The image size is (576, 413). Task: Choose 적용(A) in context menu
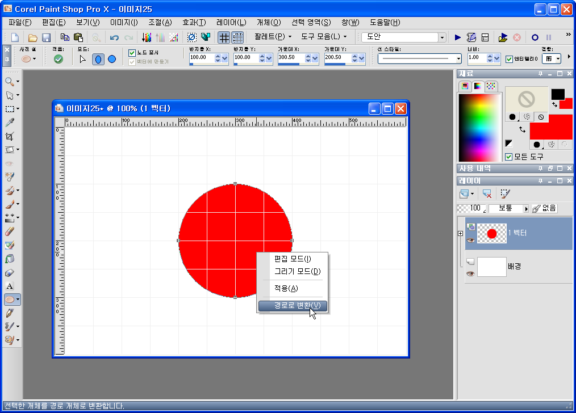293,288
